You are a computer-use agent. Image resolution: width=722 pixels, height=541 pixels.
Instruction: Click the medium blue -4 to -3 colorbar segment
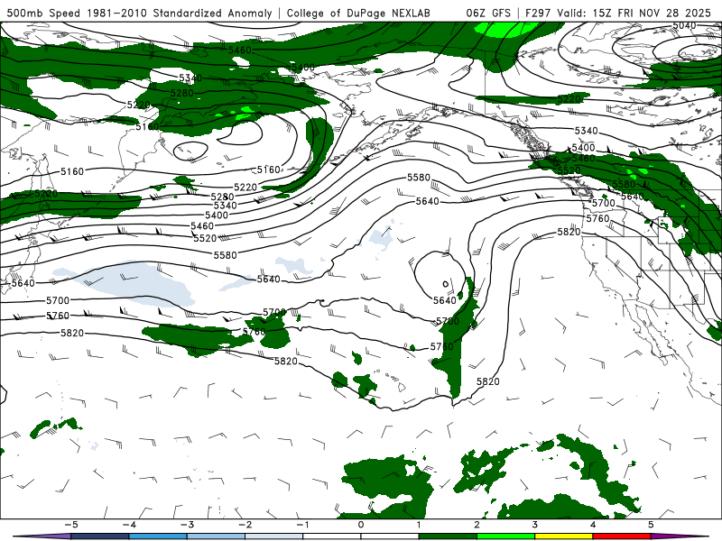tap(158, 536)
